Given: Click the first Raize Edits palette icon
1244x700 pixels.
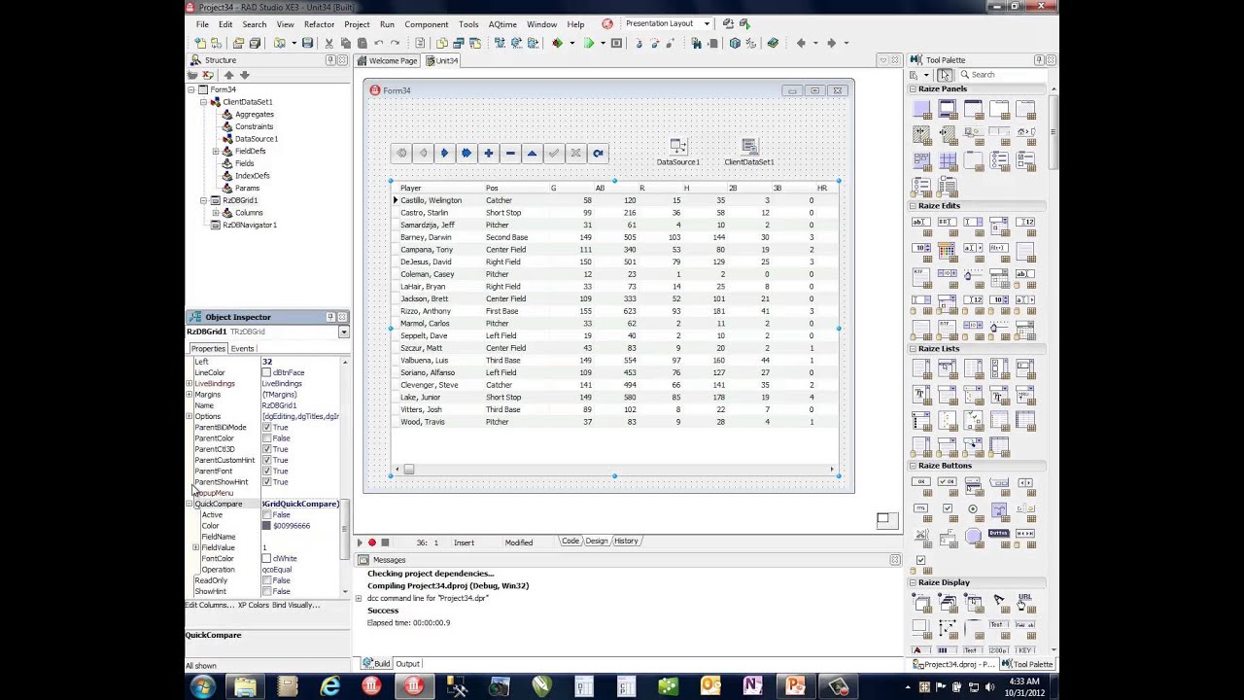Looking at the screenshot, I should tap(921, 225).
